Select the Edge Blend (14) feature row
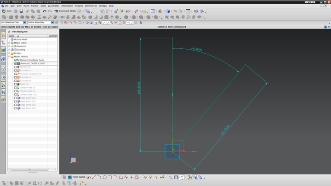331x186 pixels. click(x=28, y=108)
